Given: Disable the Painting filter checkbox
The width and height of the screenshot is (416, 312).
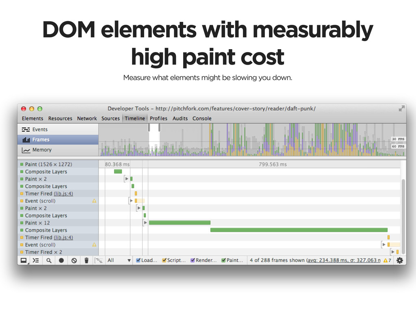Looking at the screenshot, I should 223,260.
